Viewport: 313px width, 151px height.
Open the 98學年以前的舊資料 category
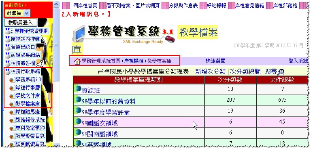pyautogui.click(x=109, y=101)
